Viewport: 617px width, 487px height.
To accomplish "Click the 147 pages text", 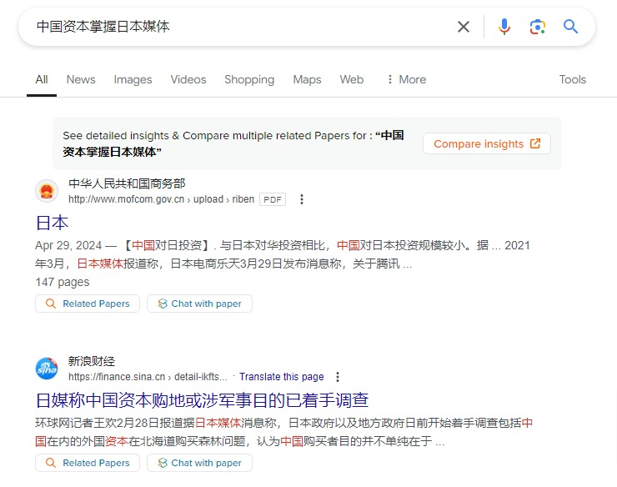I will click(63, 283).
